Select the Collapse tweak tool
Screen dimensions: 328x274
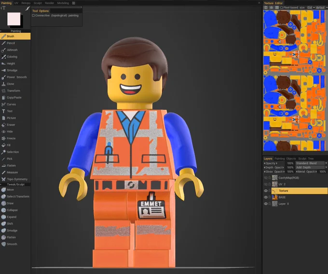[15, 210]
